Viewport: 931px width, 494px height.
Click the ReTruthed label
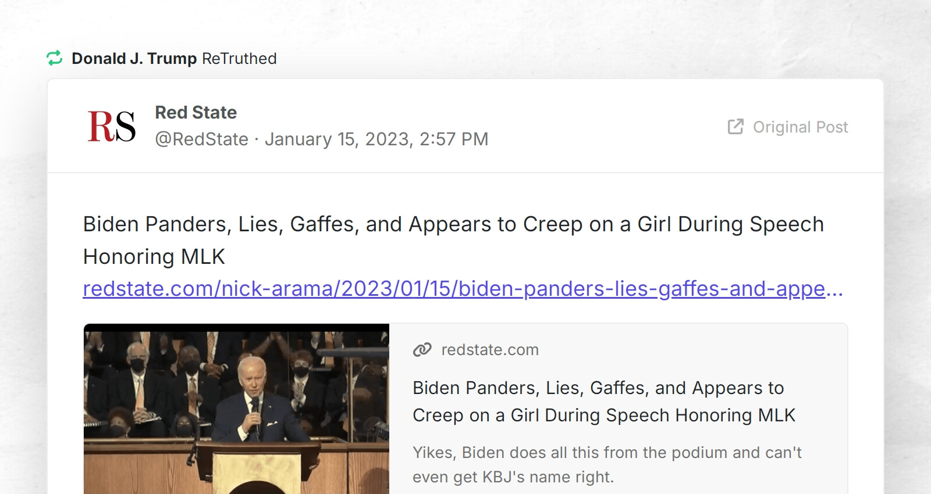[239, 58]
